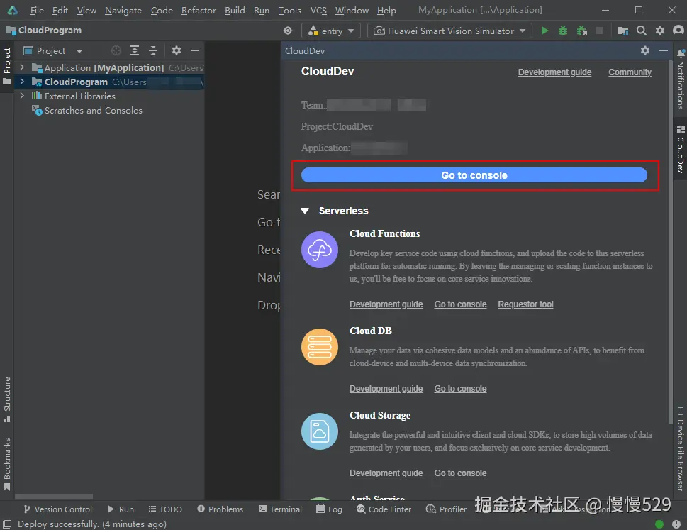Toggle the Bookmarks side tab
This screenshot has width=687, height=530.
coord(6,464)
